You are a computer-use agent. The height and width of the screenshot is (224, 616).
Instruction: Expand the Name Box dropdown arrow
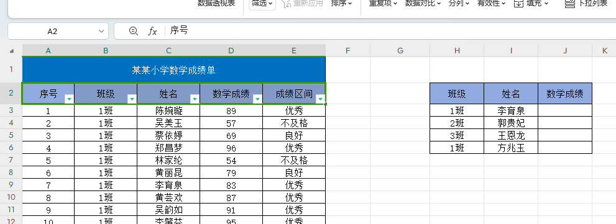click(101, 31)
